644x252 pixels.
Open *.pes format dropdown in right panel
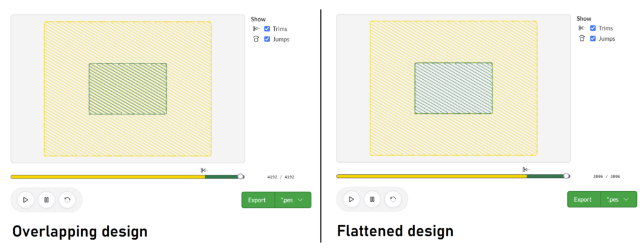click(619, 199)
